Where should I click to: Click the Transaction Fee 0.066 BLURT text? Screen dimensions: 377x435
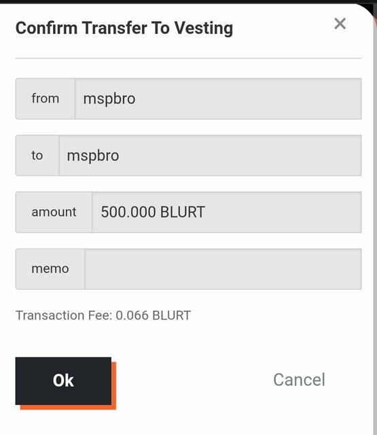coord(103,315)
